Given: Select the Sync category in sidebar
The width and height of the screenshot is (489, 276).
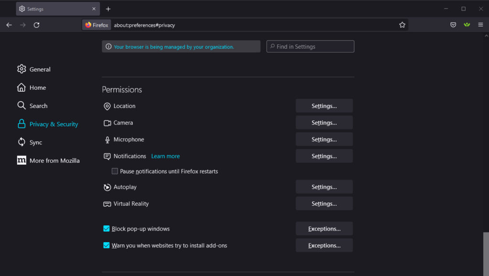Looking at the screenshot, I should click(x=30, y=142).
